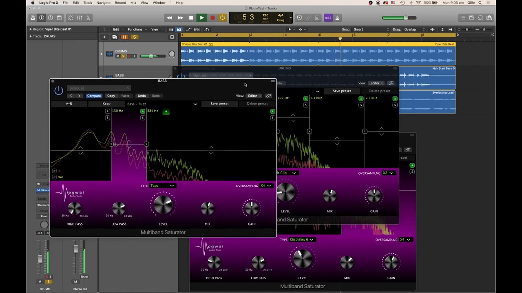Open the tracks area Functions menu
The height and width of the screenshot is (293, 522).
point(137,29)
